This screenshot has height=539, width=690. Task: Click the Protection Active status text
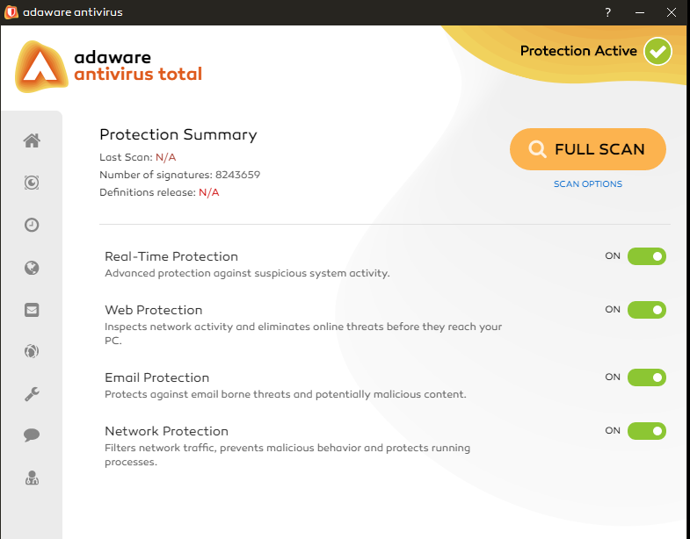click(578, 51)
